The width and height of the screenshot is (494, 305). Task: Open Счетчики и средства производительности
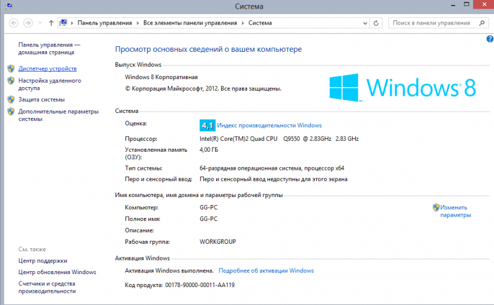click(47, 287)
